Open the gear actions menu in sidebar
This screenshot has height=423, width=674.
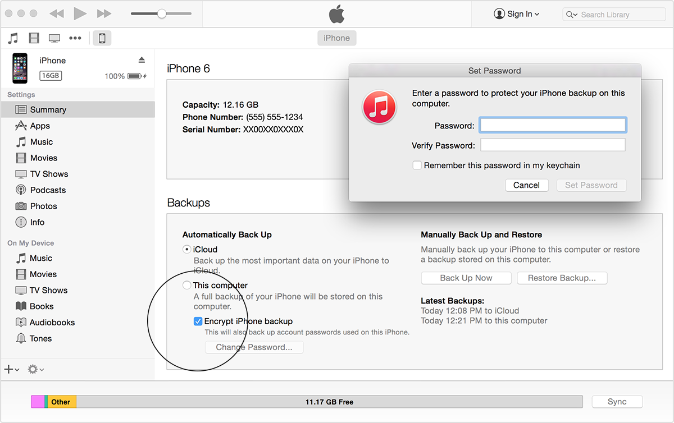click(x=35, y=369)
